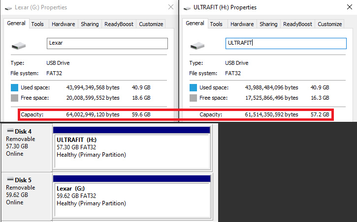The image size is (357, 222).
Task: Click Lexar free space '20,008,599,552 bytes'
Action: (93, 98)
